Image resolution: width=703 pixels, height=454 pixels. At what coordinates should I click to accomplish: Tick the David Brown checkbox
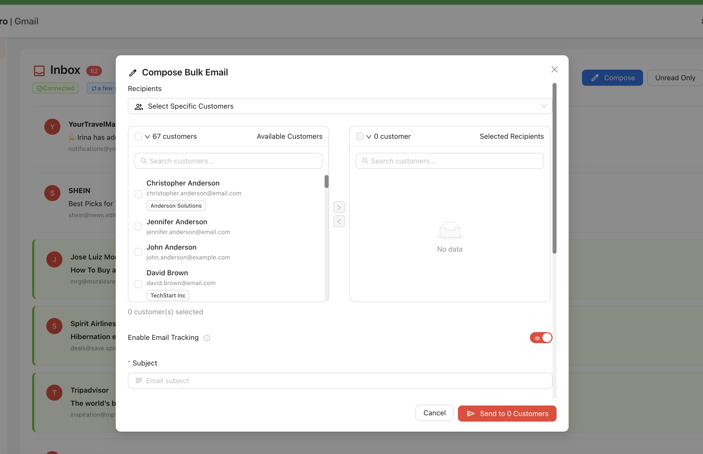click(138, 284)
